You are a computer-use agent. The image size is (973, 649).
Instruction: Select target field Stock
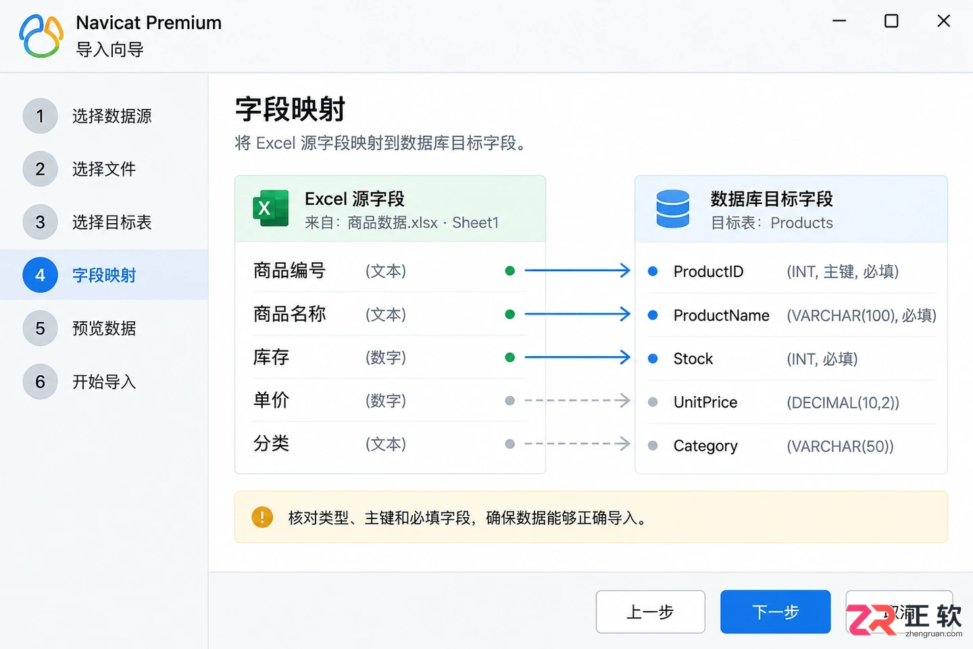click(693, 359)
